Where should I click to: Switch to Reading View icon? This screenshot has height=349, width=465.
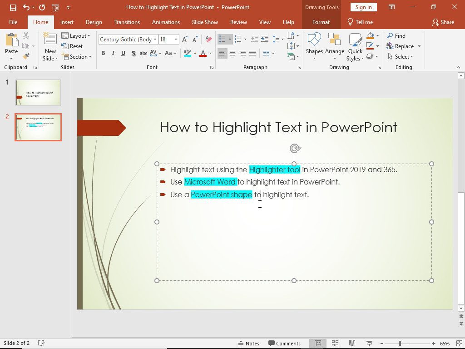coord(352,343)
